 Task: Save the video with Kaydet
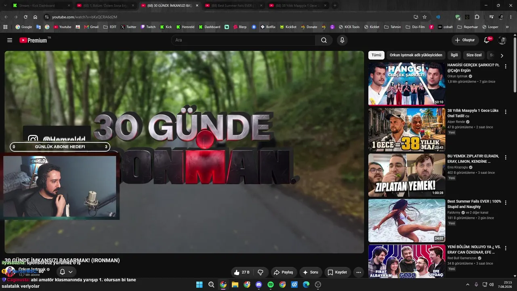337,272
